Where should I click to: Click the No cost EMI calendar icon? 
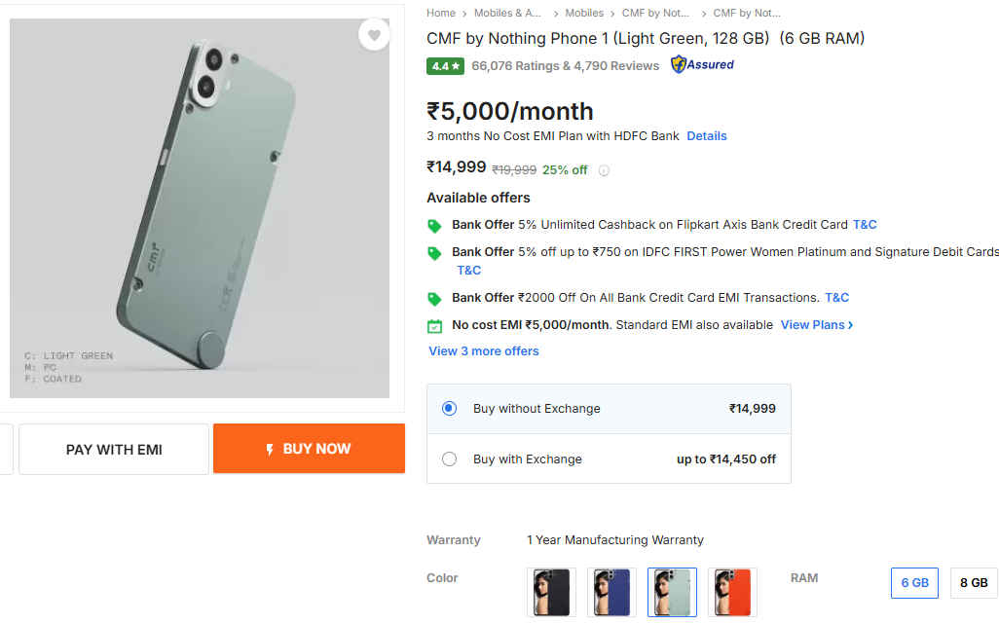tap(434, 326)
